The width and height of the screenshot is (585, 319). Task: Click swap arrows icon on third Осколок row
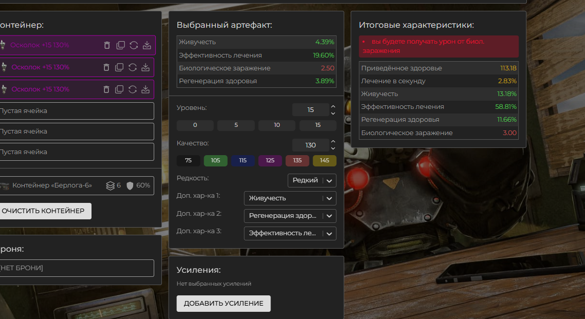tap(133, 89)
